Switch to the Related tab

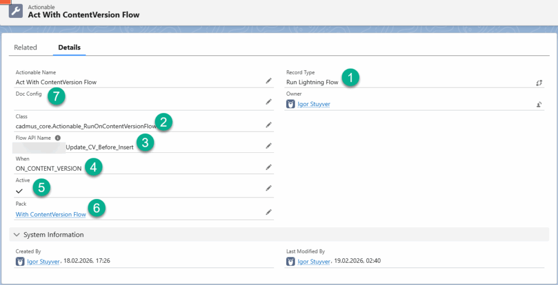tap(26, 48)
